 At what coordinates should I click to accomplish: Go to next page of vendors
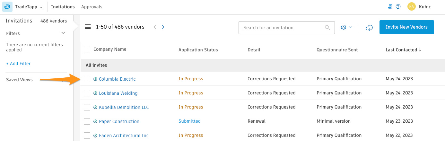click(x=163, y=27)
